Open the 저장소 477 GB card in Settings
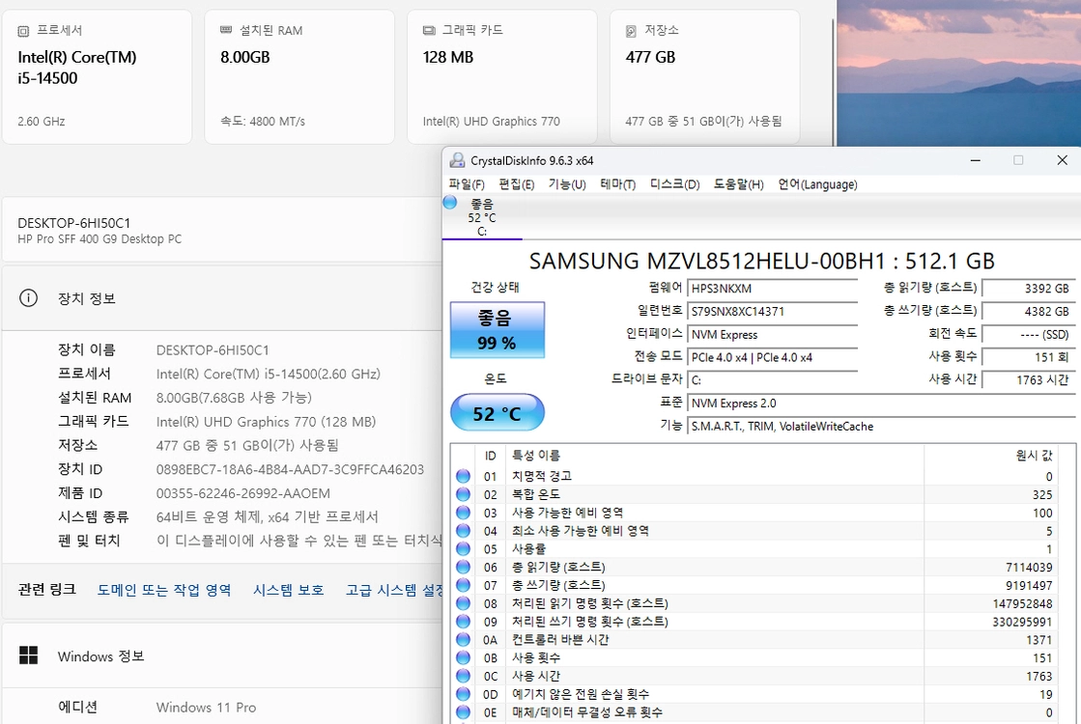1081x724 pixels. (704, 76)
